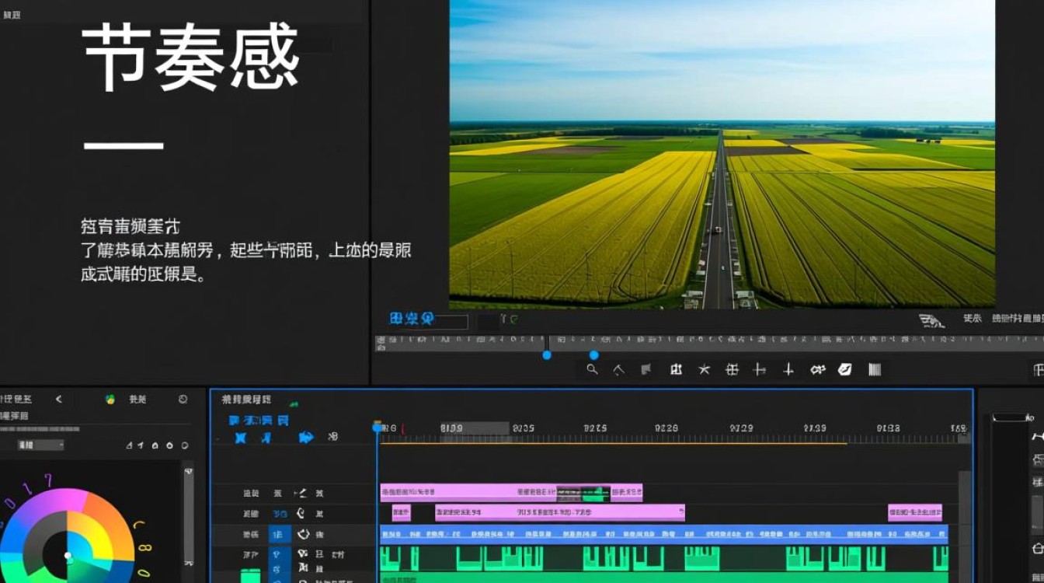
Task: Click the circular icon at the color panel's top right
Action: [x=183, y=400]
